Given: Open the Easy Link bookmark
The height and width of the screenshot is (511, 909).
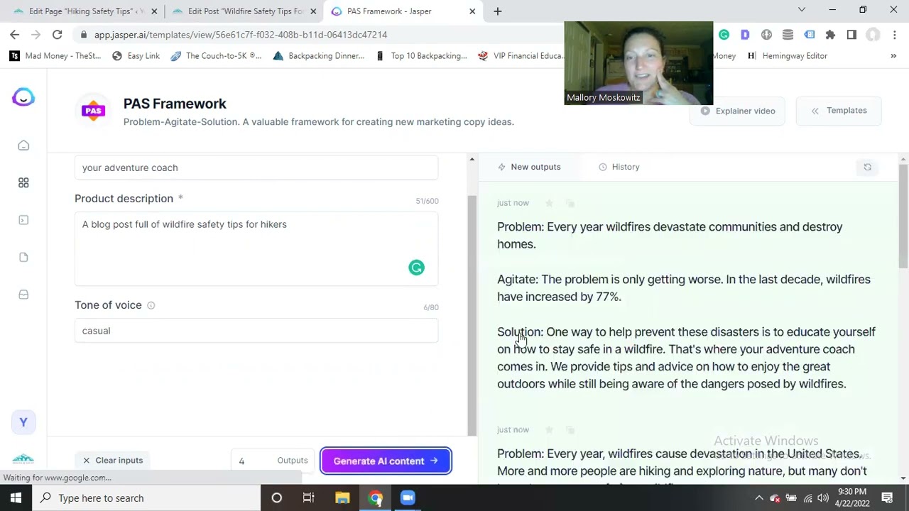Looking at the screenshot, I should click(136, 56).
